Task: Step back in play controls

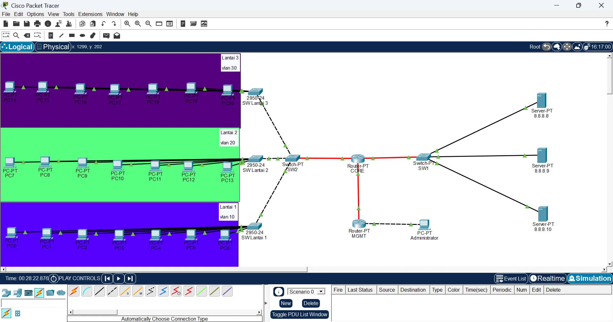Action: tap(108, 279)
